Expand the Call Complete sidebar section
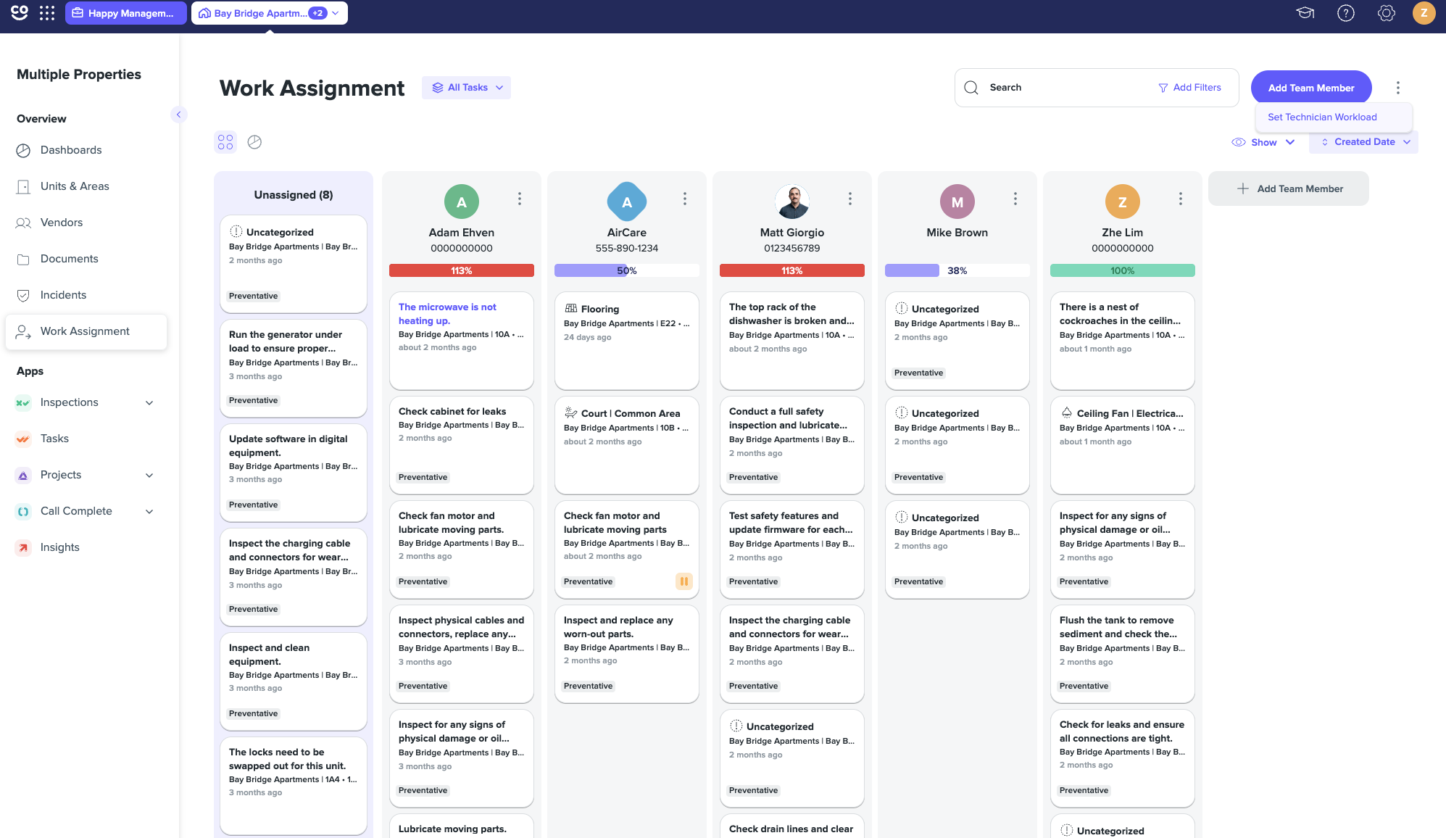 click(x=149, y=512)
